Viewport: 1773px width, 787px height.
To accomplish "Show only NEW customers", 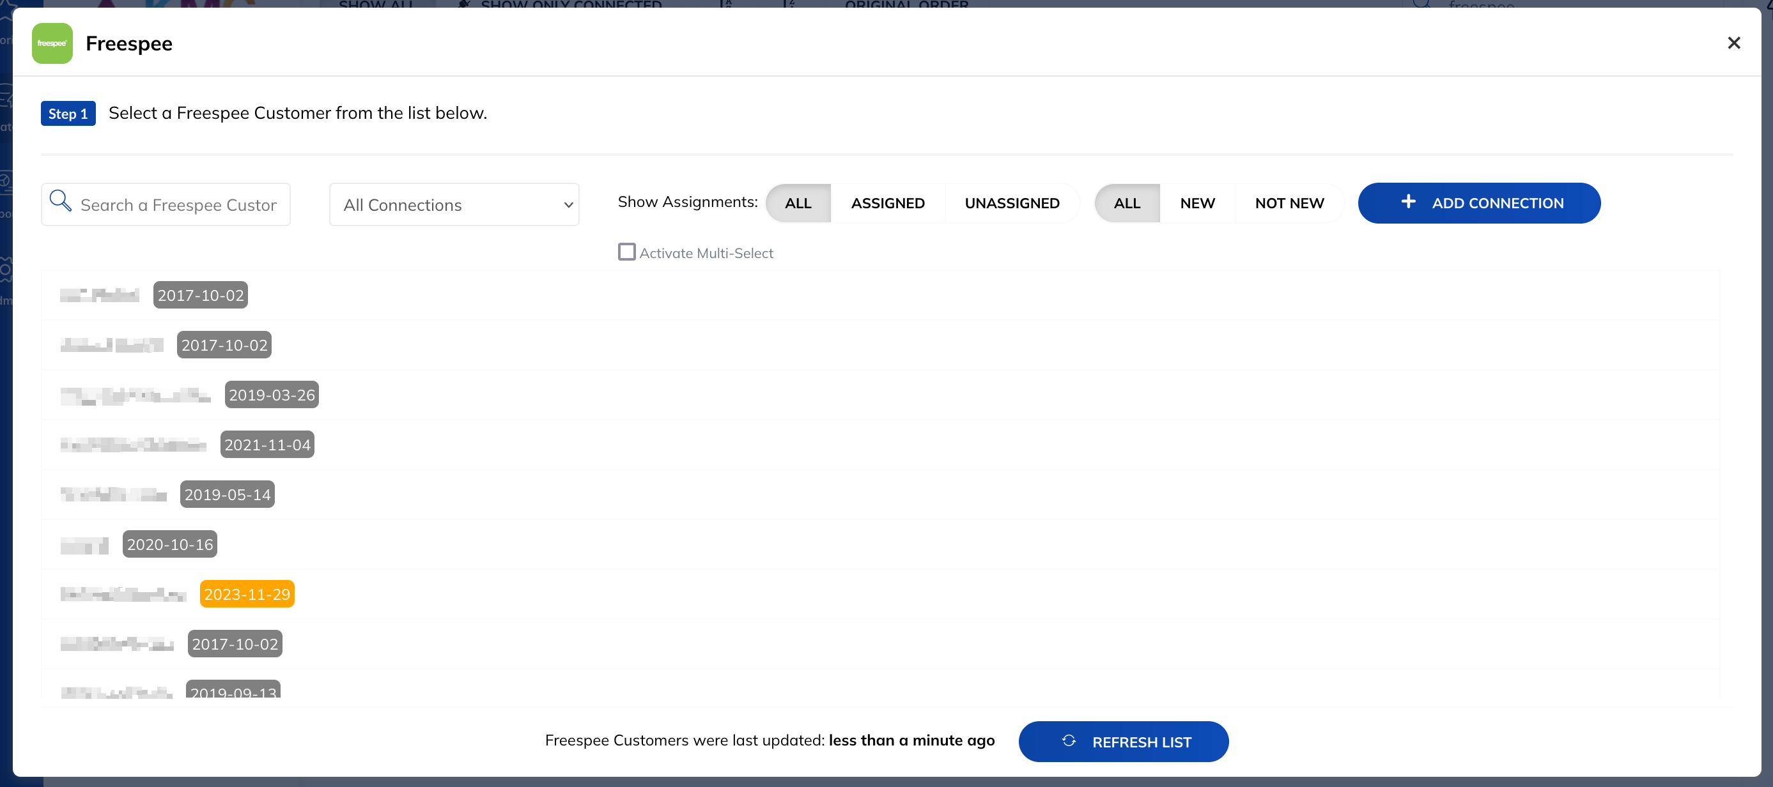I will tap(1197, 202).
